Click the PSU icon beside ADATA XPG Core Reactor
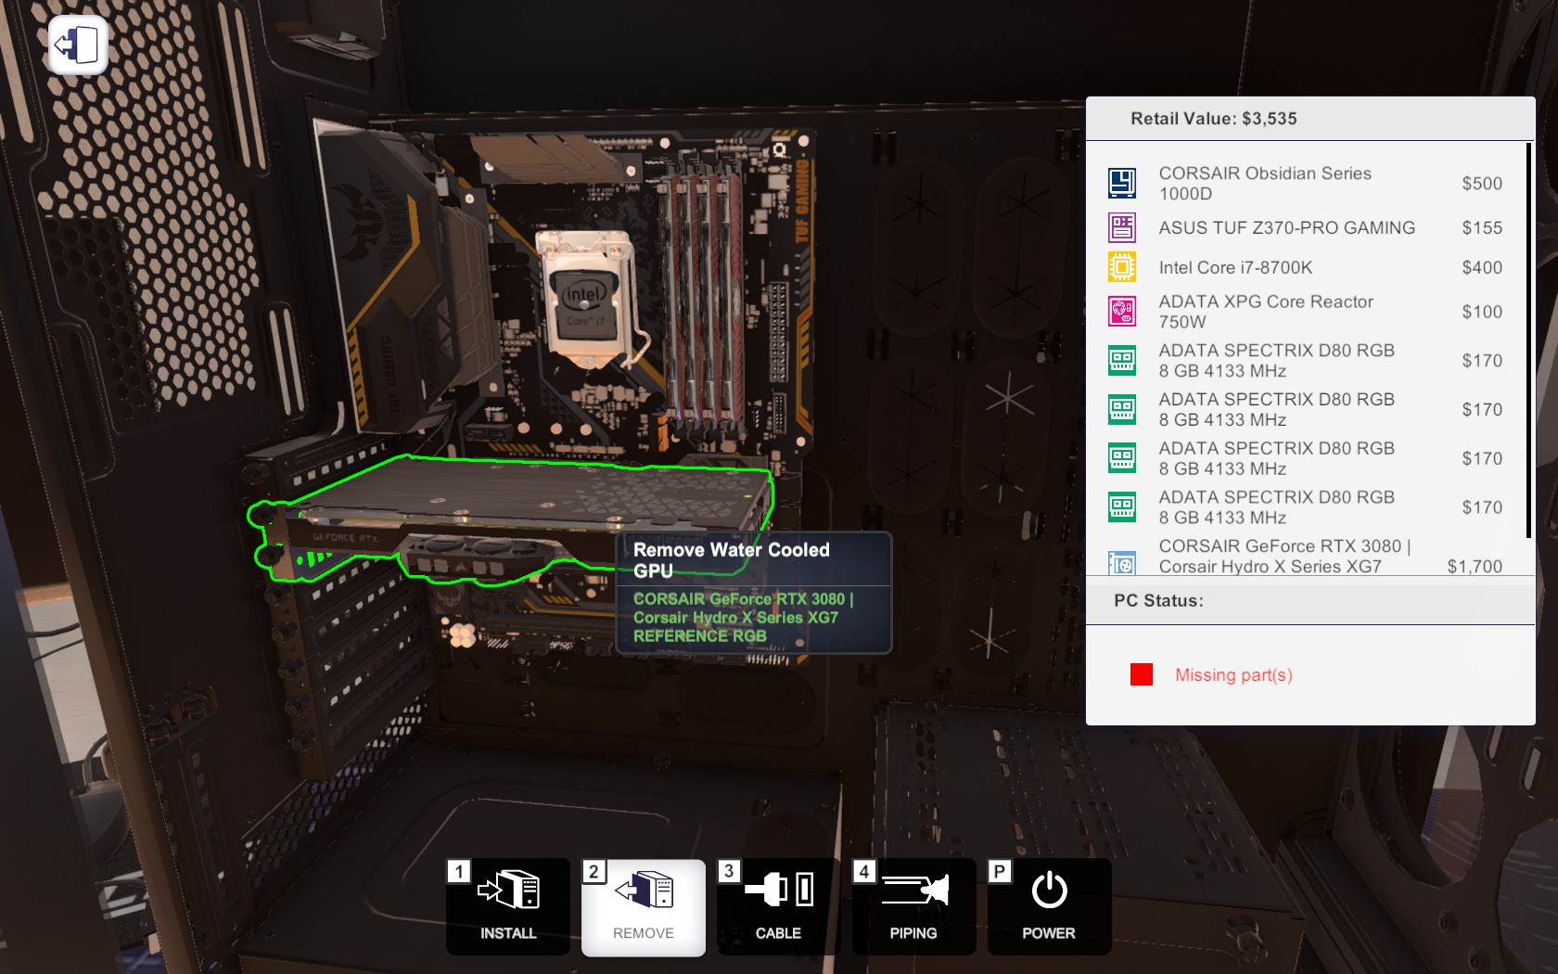This screenshot has height=974, width=1558. point(1122,311)
